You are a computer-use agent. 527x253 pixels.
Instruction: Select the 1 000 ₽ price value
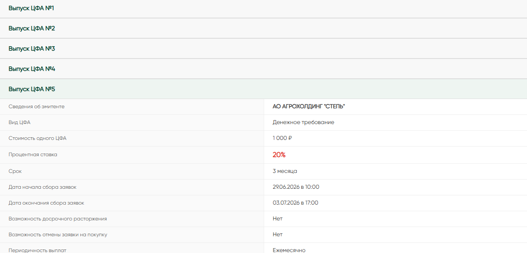[282, 138]
